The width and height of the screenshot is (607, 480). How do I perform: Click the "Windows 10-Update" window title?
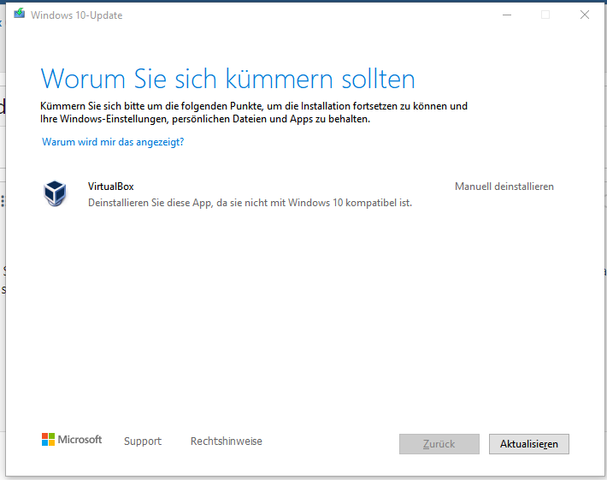[77, 15]
